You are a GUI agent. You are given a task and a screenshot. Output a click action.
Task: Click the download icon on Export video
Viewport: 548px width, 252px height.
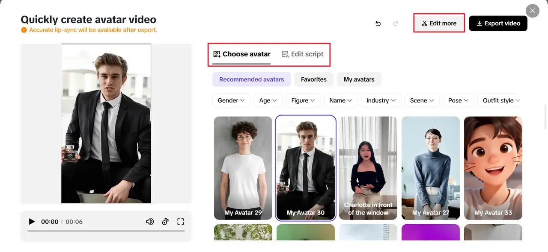[479, 23]
